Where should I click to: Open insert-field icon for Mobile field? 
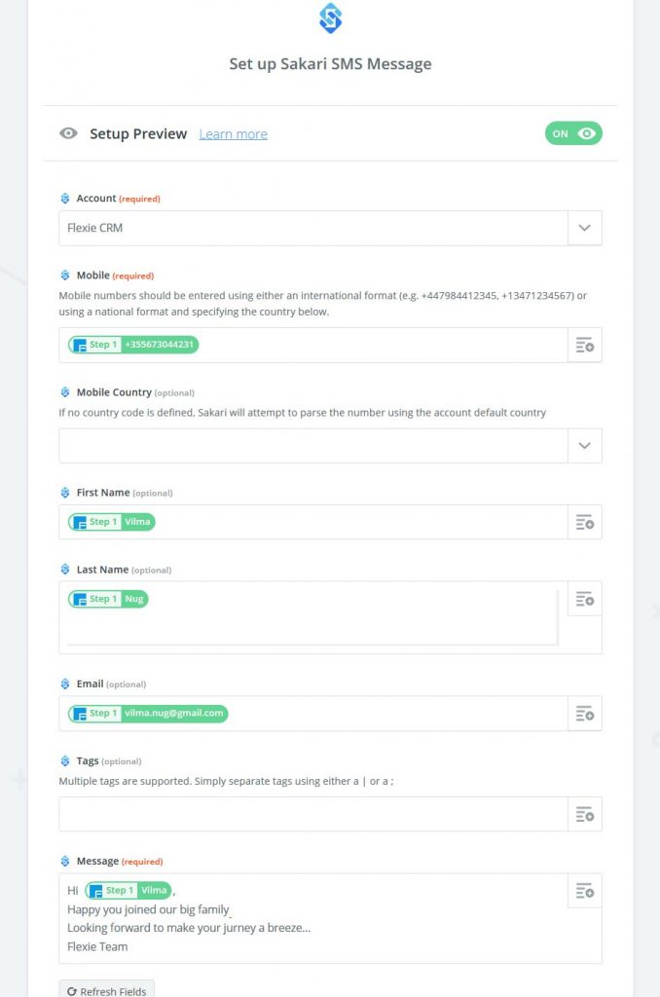[584, 346]
